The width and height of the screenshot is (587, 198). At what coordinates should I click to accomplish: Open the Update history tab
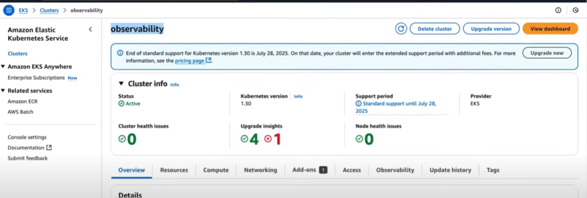click(451, 170)
